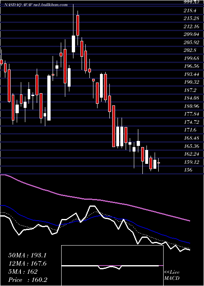This screenshot has width=204, height=286.
Task: Click the Price : 160.2 readout
Action: click(x=29, y=280)
